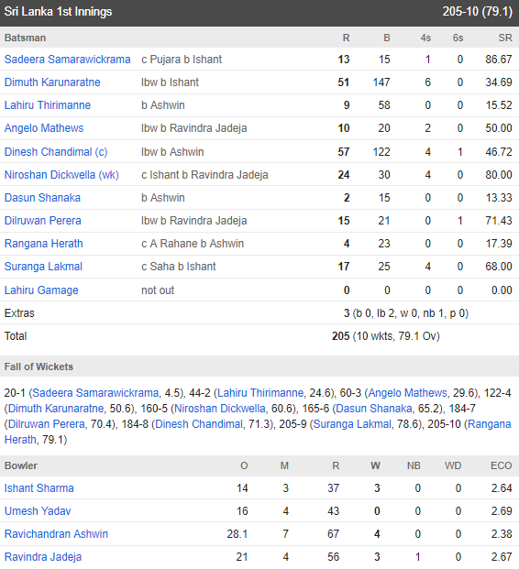This screenshot has width=519, height=569.
Task: Click Dinesh Chandimal in Fall of Wickets
Action: pos(199,424)
